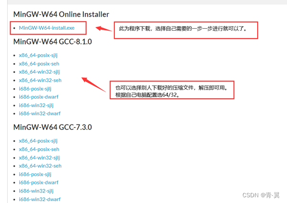Click i686-win32-sjlj under GCC-8.1.0
Image resolution: width=287 pixels, height=203 pixels.
coord(36,105)
